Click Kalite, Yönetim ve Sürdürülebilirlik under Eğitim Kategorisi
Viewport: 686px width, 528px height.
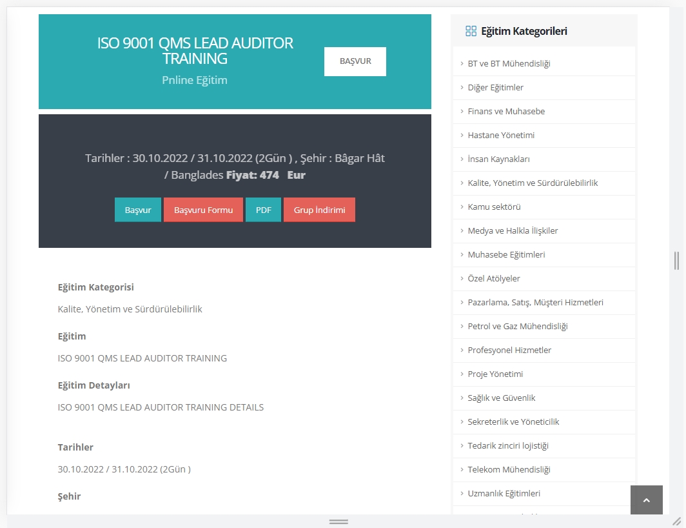(x=130, y=309)
